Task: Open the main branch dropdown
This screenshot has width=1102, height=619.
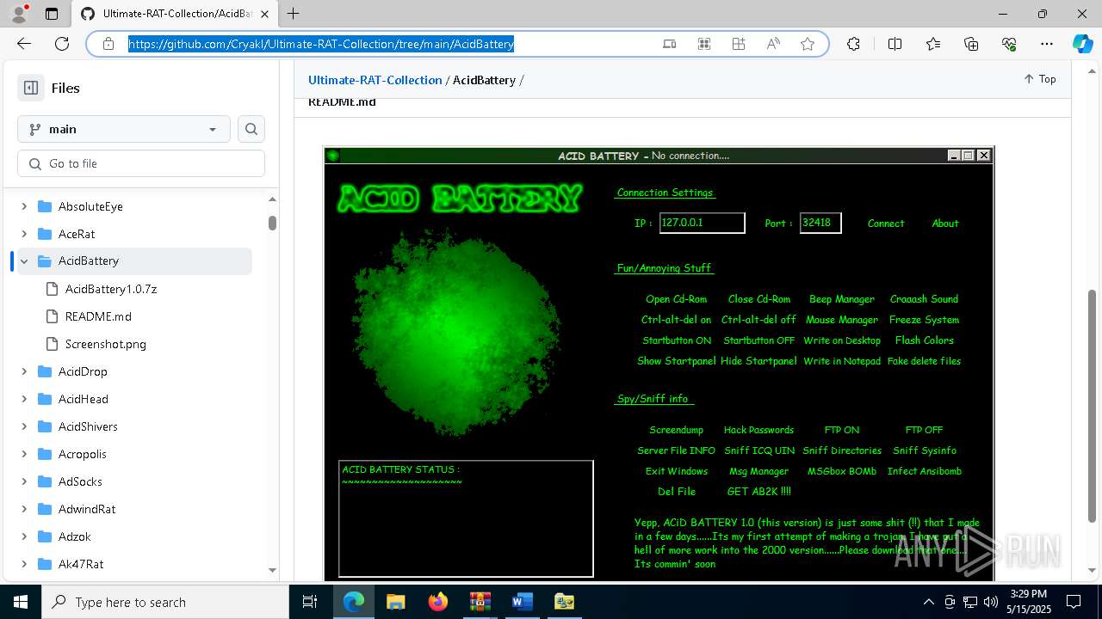Action: 124,129
